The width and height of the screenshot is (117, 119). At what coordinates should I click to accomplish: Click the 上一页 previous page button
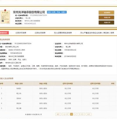point(66,114)
